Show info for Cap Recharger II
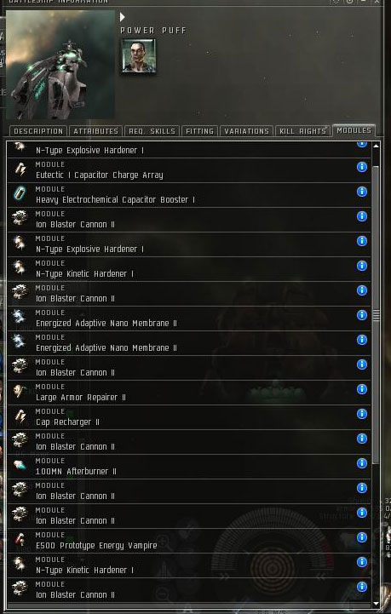 click(x=362, y=414)
